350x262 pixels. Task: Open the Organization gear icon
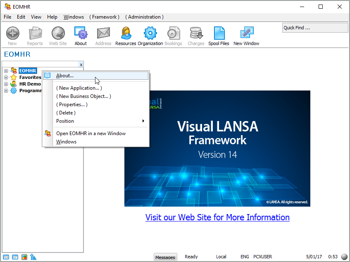pos(150,33)
